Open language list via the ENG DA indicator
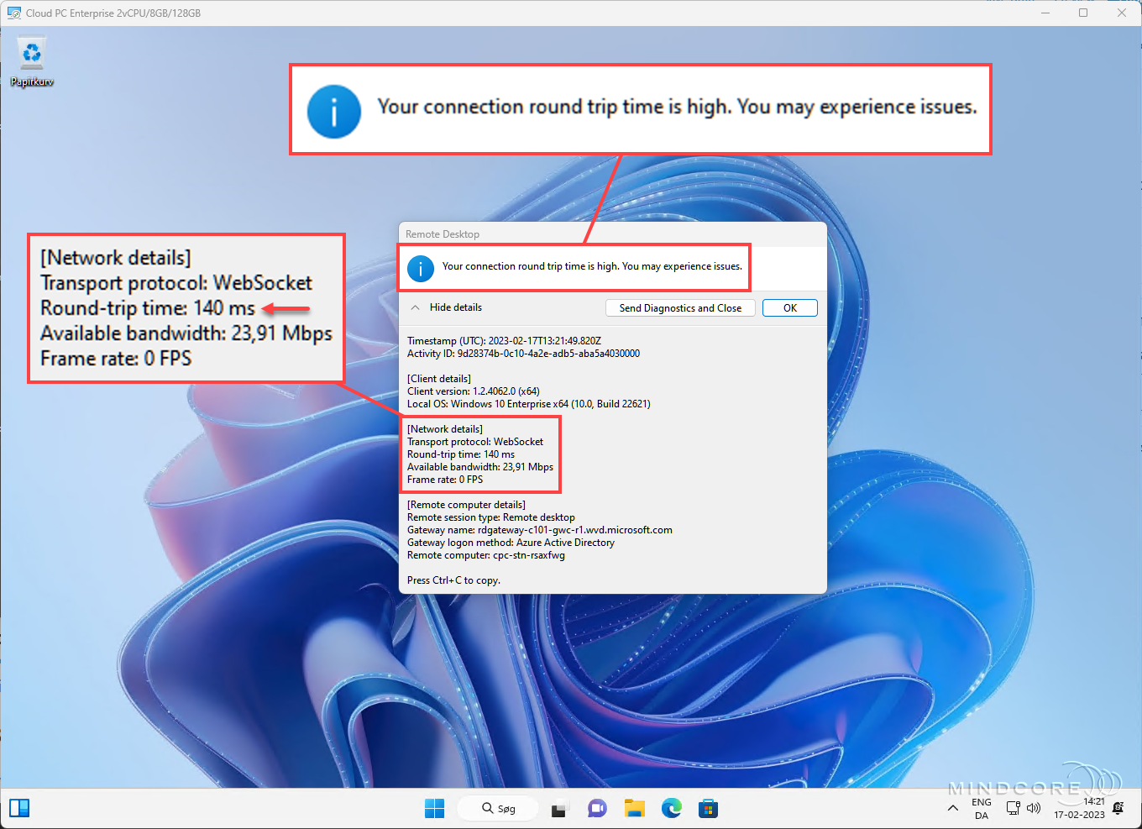 pyautogui.click(x=981, y=808)
